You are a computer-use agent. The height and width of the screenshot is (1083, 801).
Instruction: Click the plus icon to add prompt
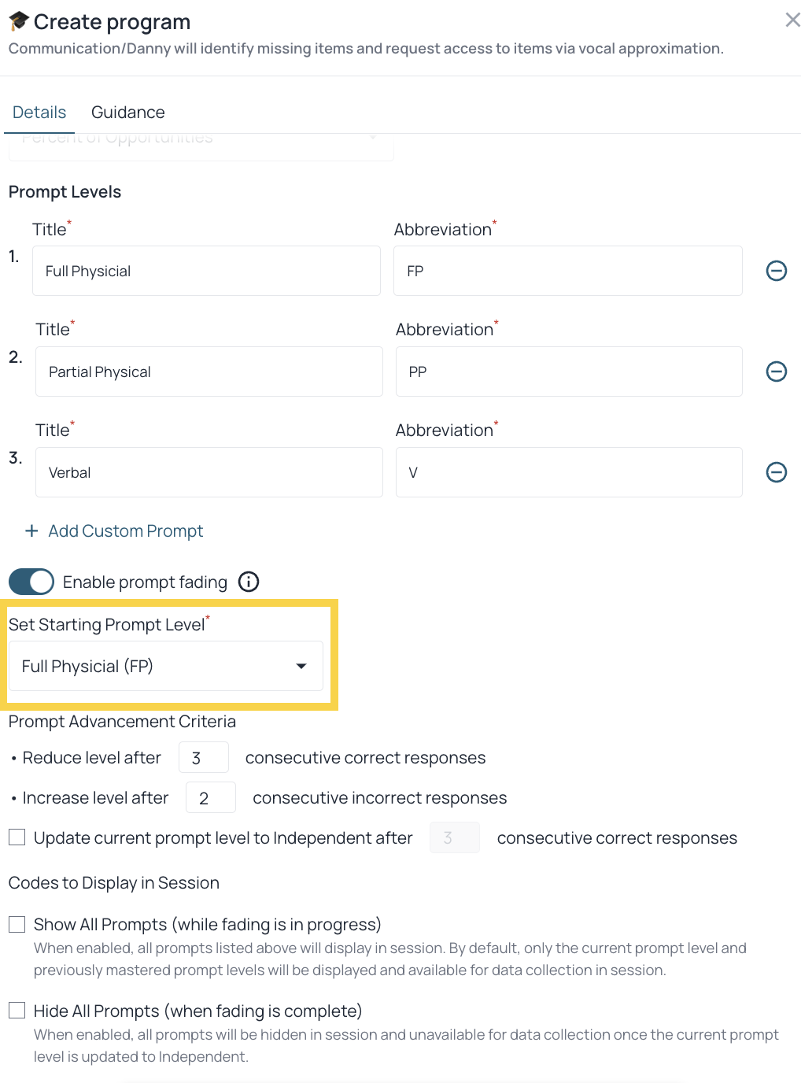[x=31, y=531]
